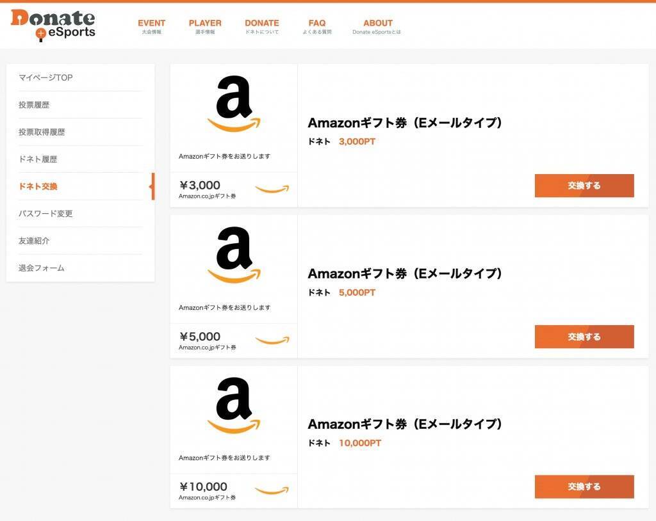Select マイページTOP in the sidebar
The image size is (656, 521).
pos(45,77)
